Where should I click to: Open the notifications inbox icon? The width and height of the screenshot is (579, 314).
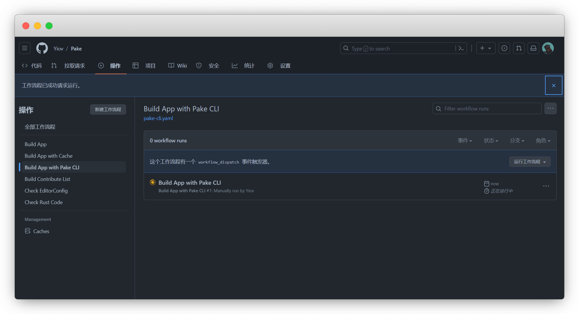coord(533,48)
